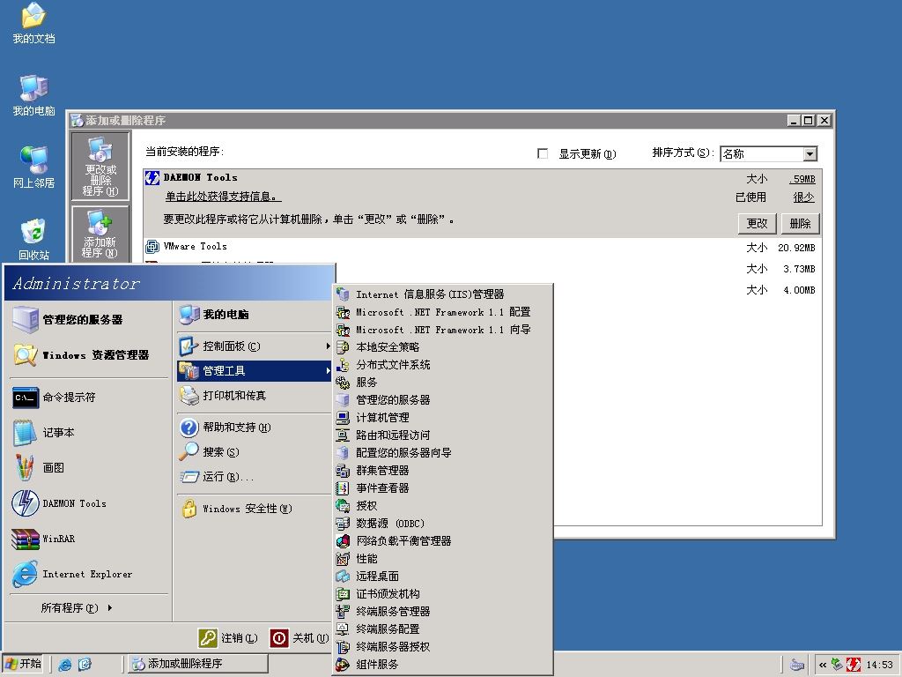Click 添加或删除程序 taskbar button
Viewport: 902px width, 677px height.
197,664
